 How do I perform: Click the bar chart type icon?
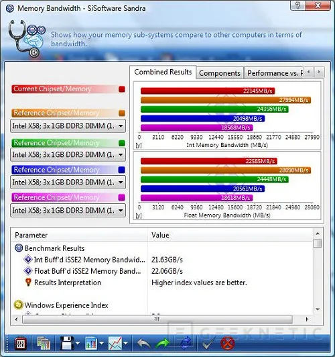91,343
